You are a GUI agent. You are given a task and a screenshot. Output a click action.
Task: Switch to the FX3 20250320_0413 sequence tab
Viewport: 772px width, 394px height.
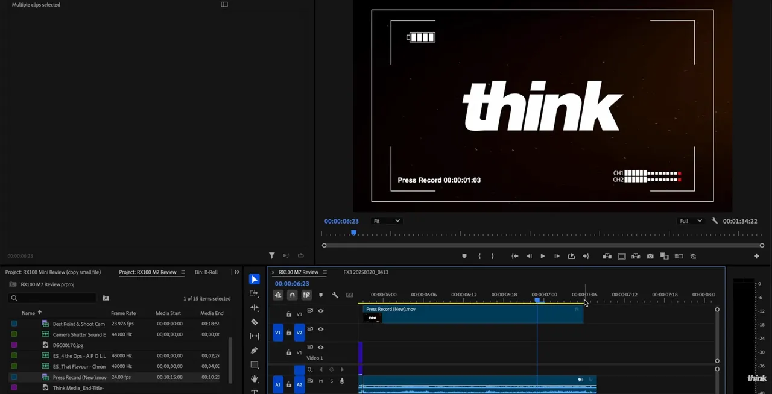(365, 272)
